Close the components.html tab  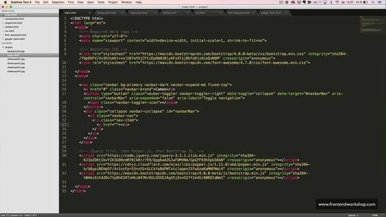[x=122, y=13]
